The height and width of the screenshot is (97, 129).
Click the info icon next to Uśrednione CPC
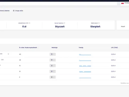(29, 23)
